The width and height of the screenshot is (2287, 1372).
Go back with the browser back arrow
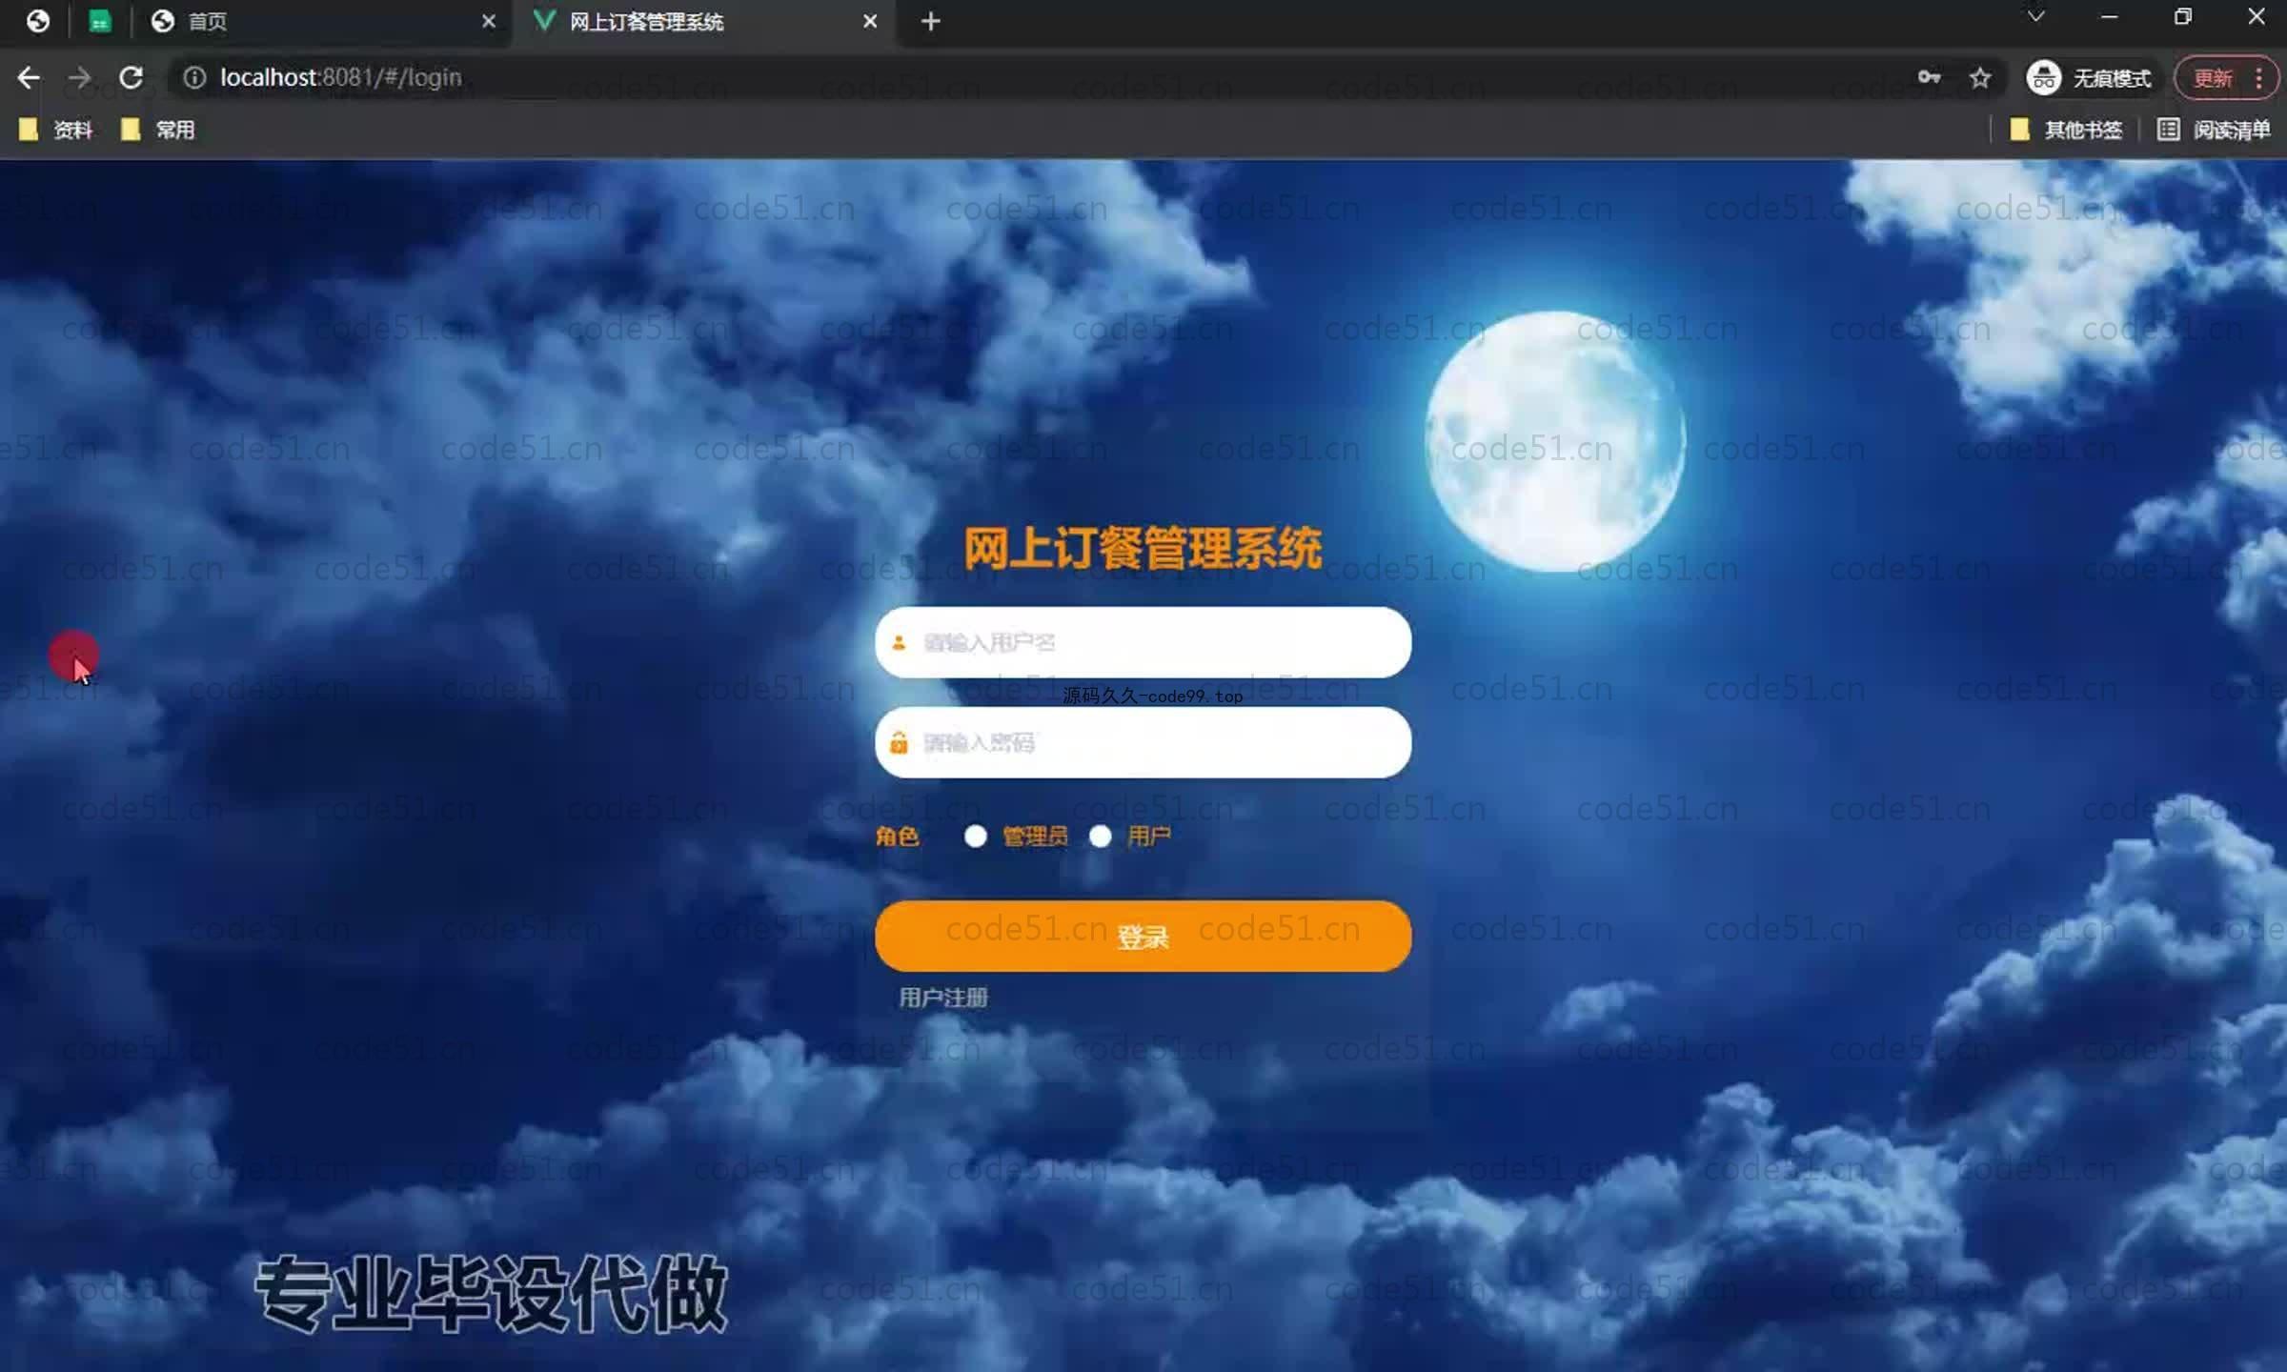[x=29, y=77]
